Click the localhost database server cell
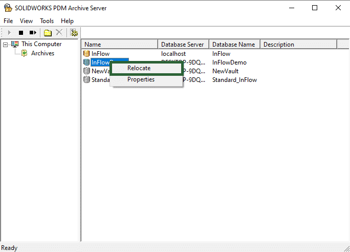The image size is (350, 252). [x=173, y=54]
